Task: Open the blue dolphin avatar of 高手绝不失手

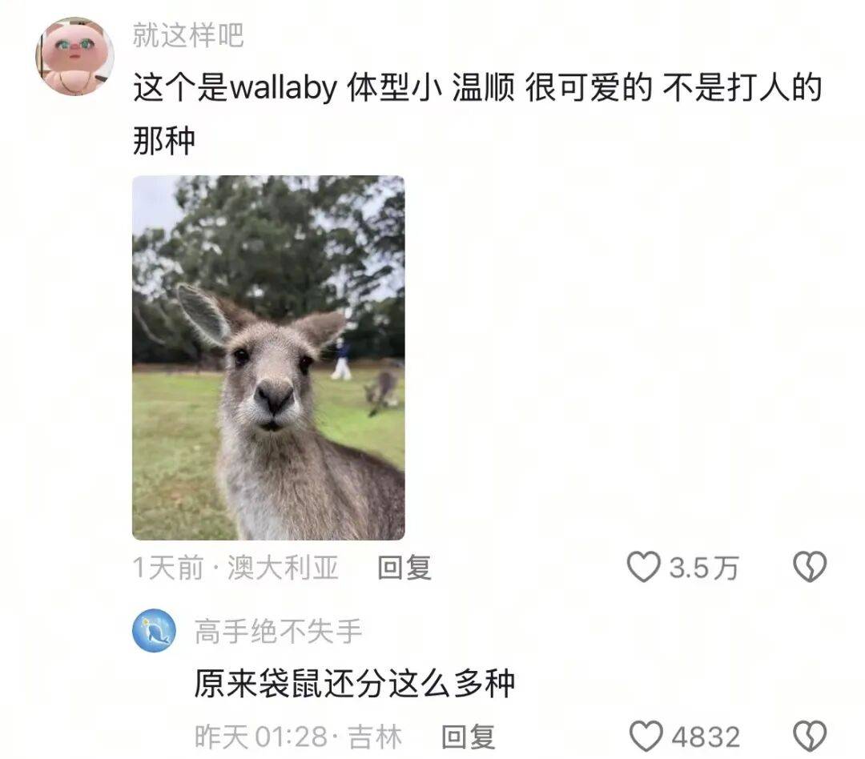Action: (155, 630)
